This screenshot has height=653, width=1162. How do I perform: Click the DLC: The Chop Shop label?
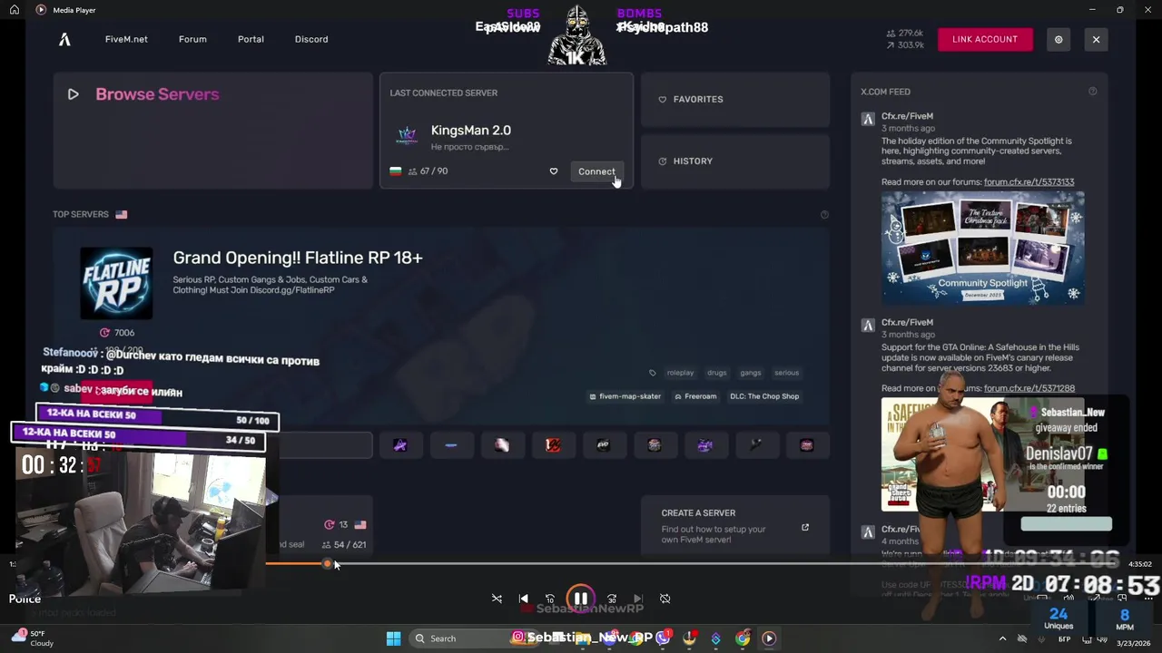tap(764, 396)
